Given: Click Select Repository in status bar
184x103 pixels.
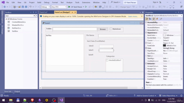Looking at the screenshot, I should pyautogui.click(x=168, y=96).
